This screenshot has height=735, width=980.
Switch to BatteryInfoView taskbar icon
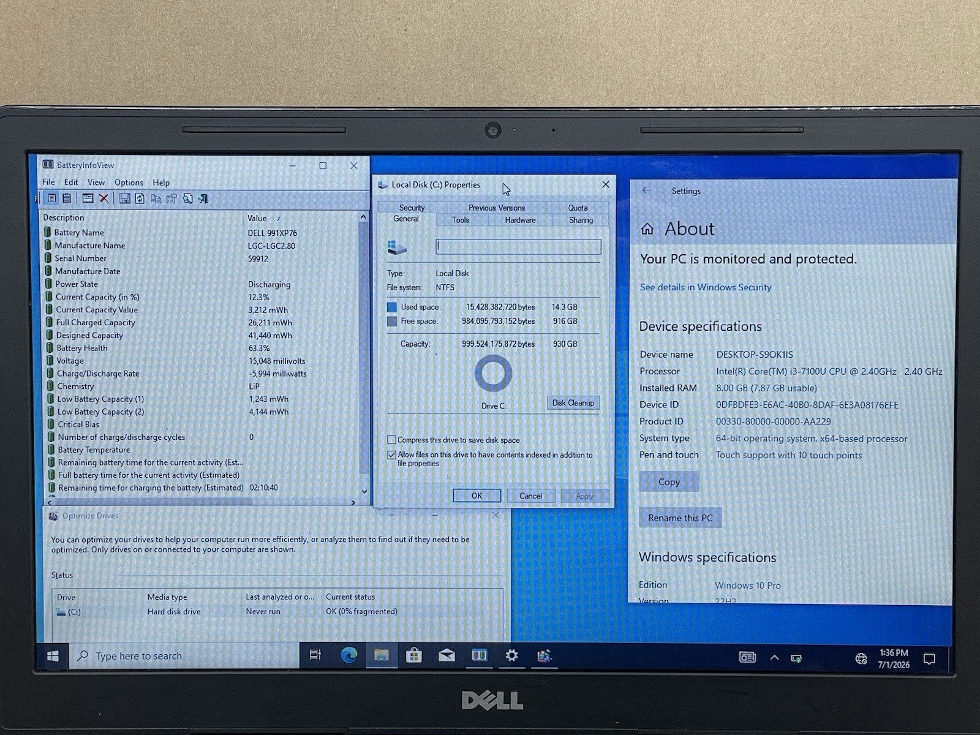tap(479, 655)
